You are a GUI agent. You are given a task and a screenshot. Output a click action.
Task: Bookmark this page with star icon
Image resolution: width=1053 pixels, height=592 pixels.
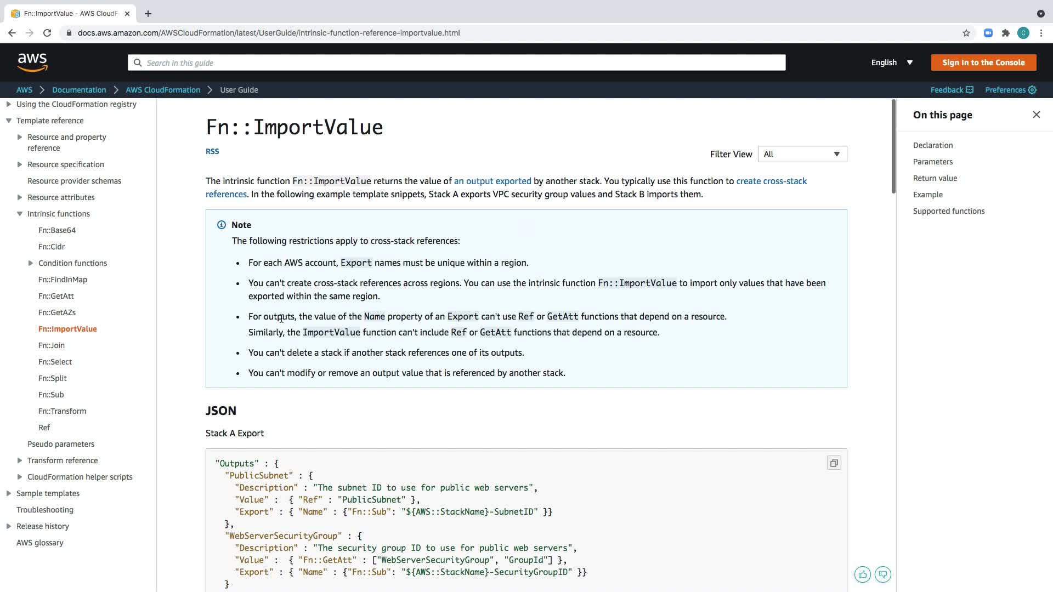pos(966,33)
